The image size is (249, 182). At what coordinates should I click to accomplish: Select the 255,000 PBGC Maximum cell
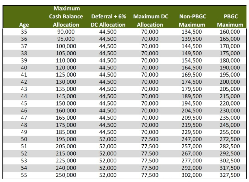(230, 132)
